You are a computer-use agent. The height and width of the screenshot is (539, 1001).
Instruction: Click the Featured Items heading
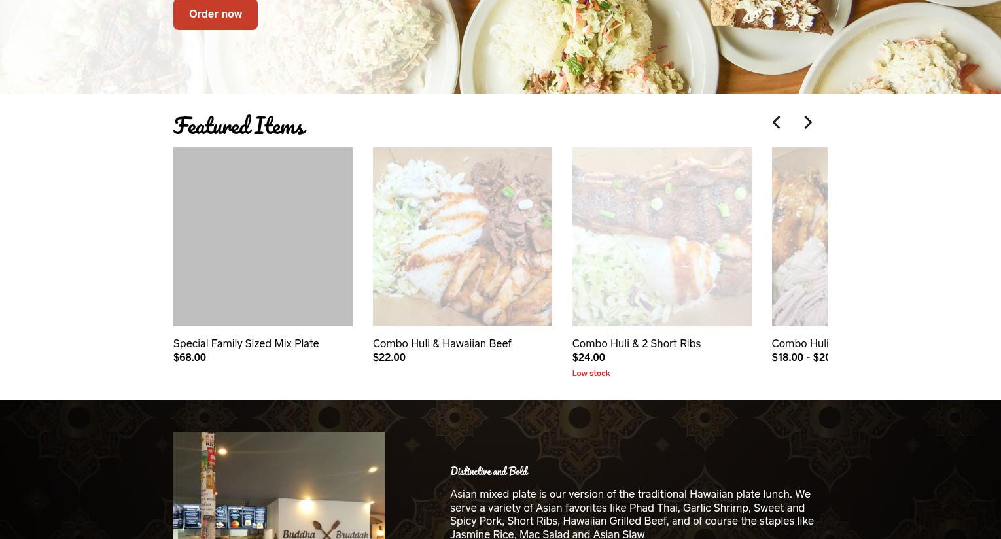(239, 126)
